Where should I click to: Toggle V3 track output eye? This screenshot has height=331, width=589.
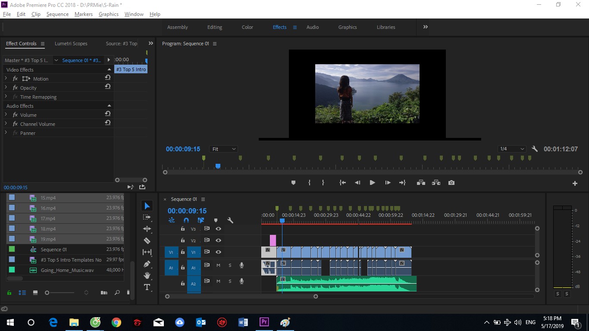(x=218, y=229)
